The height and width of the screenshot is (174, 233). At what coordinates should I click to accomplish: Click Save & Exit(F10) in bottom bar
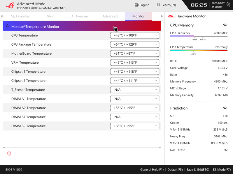click(x=198, y=170)
